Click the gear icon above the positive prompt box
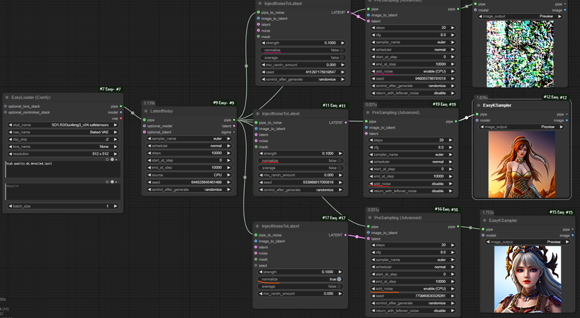580x318 pixels. pos(112,160)
